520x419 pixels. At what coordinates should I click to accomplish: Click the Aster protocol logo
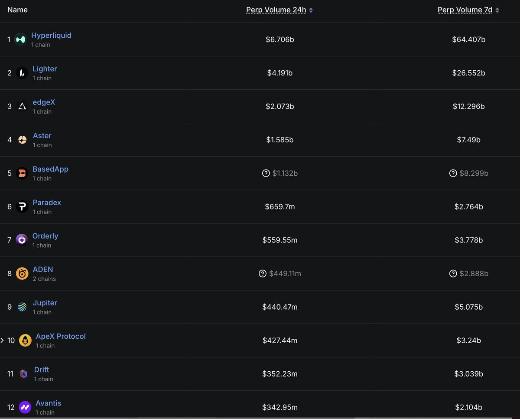tap(23, 140)
